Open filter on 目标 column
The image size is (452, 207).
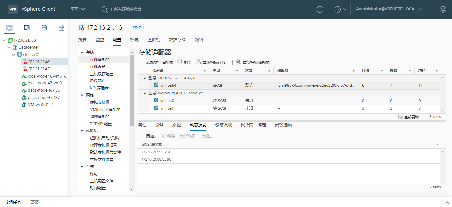click(x=382, y=71)
